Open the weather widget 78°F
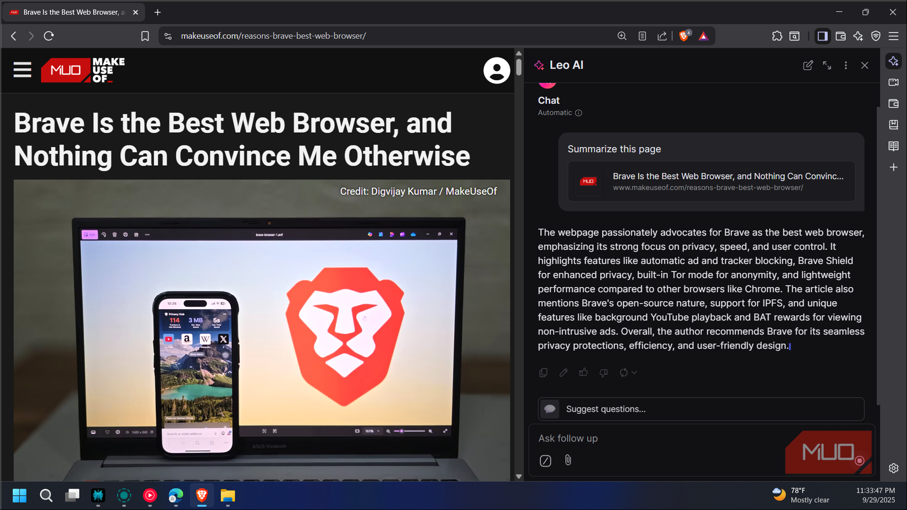 [x=801, y=495]
